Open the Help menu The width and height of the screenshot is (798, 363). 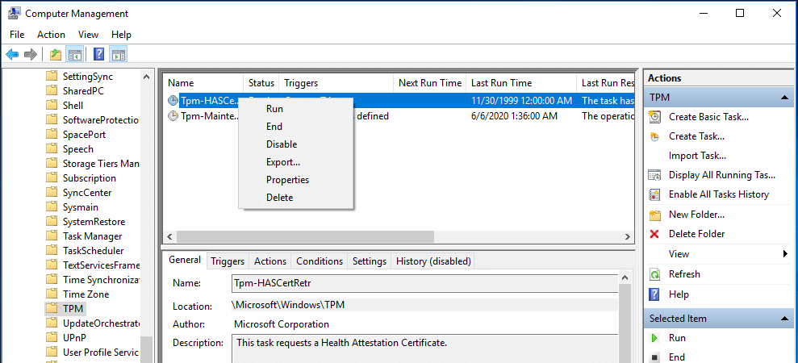click(x=121, y=35)
